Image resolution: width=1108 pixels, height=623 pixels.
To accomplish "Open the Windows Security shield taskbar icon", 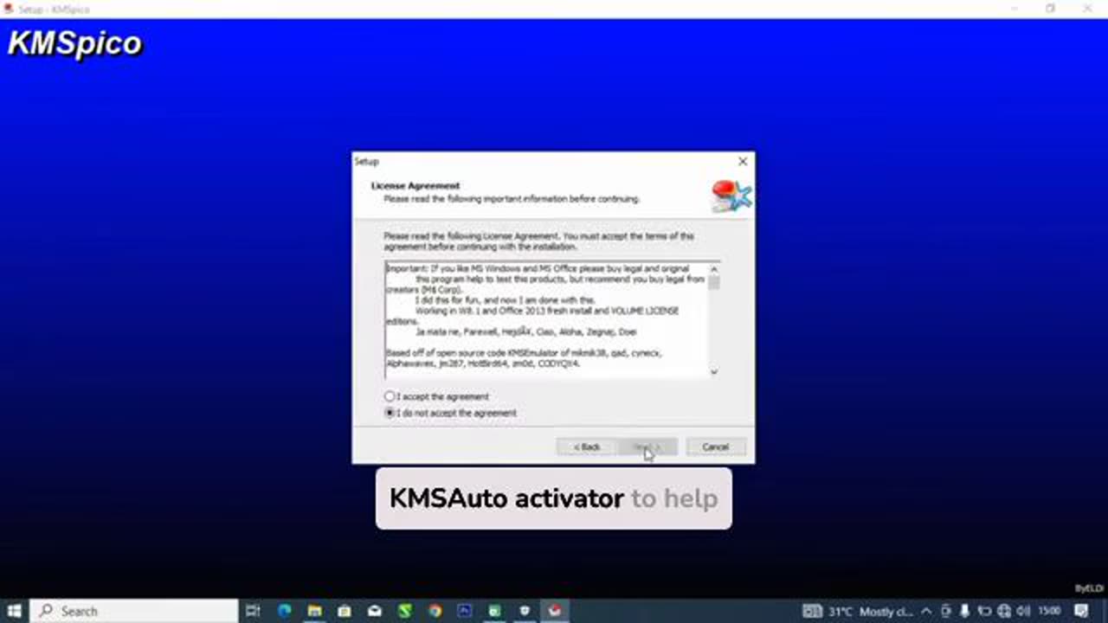I will (525, 611).
